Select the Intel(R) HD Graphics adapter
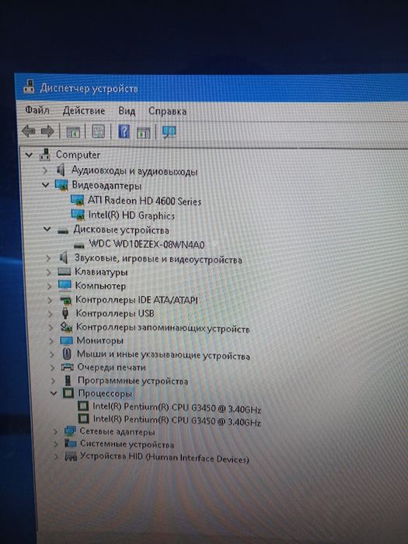Image resolution: width=408 pixels, height=544 pixels. coord(131,215)
